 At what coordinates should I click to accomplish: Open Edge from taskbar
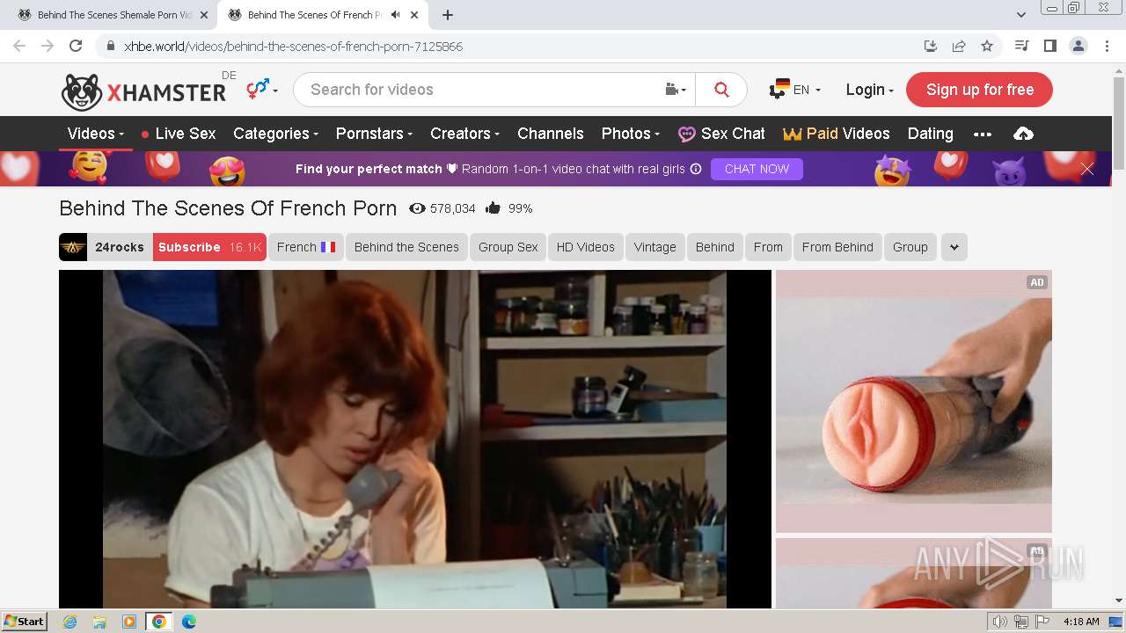[188, 622]
